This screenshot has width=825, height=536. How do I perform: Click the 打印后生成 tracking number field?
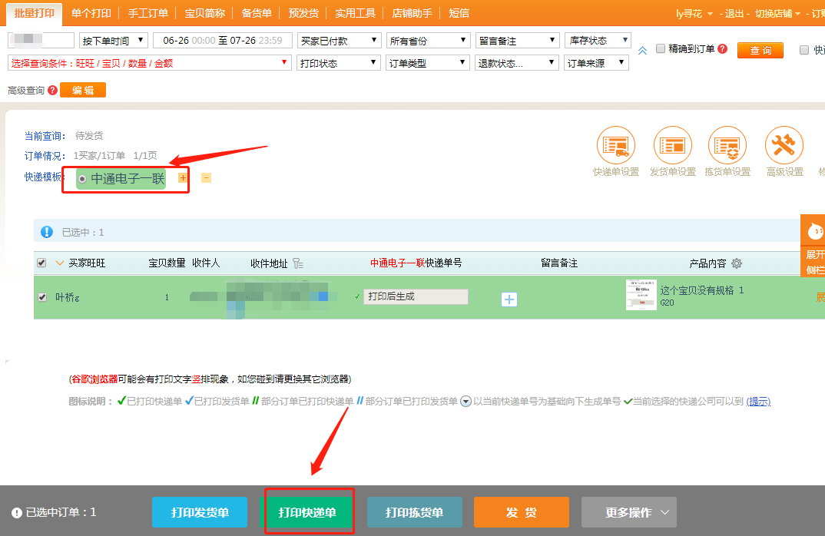coord(416,296)
